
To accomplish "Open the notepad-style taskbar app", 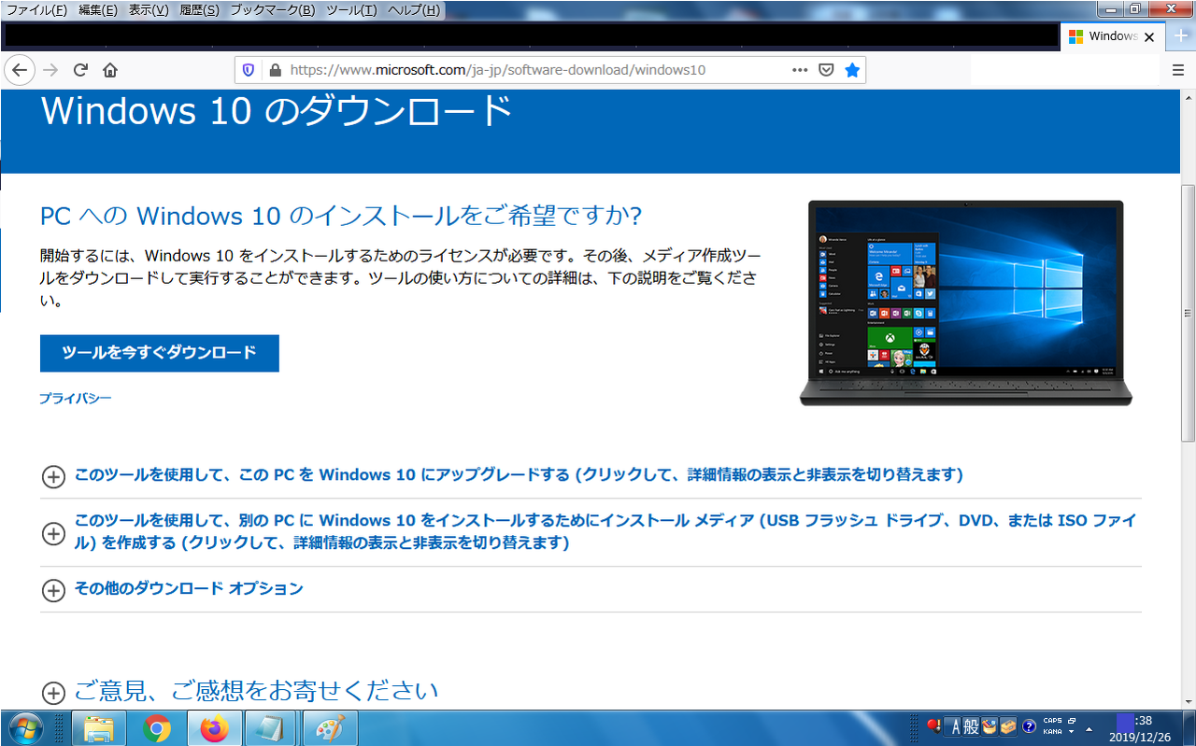I will click(271, 727).
